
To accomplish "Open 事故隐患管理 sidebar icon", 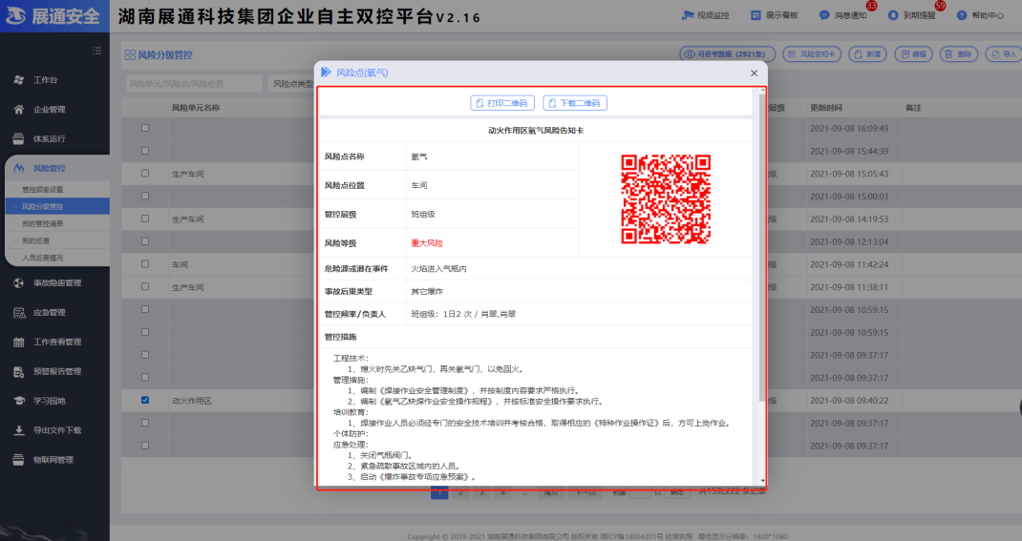I will point(19,282).
